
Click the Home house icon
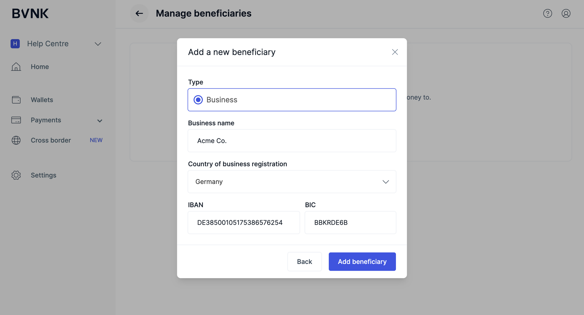[x=16, y=67]
